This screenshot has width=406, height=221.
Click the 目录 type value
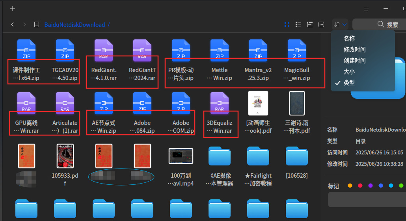click(360, 141)
